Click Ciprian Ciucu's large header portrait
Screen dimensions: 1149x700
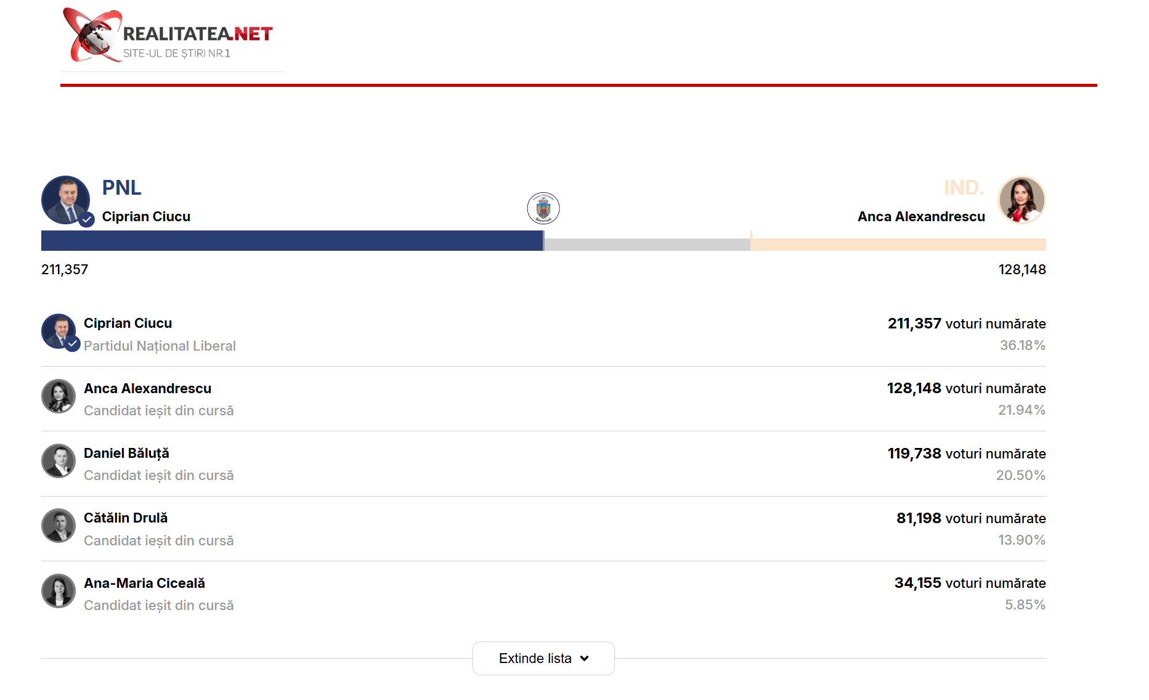[x=65, y=200]
